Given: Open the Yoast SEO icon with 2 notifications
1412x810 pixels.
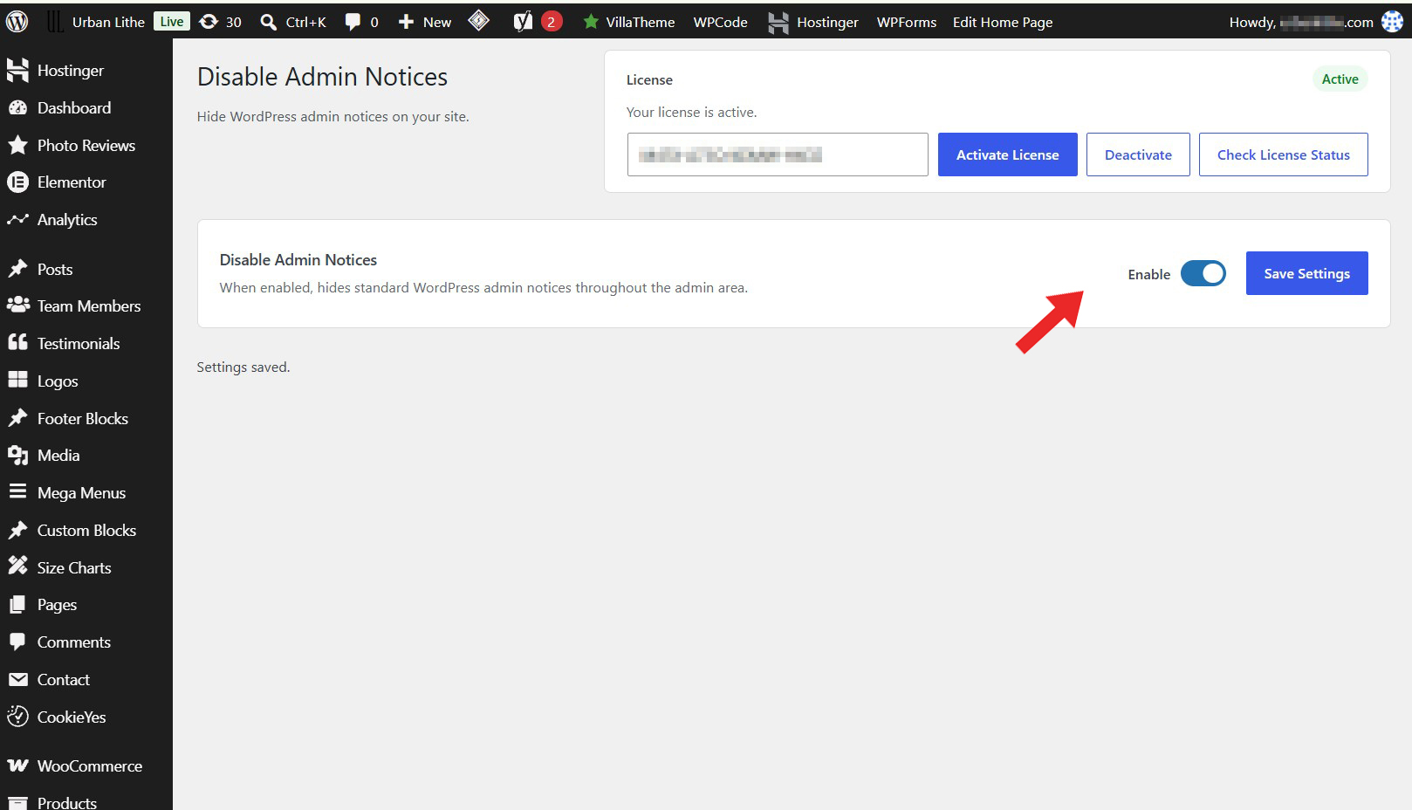Looking at the screenshot, I should 523,22.
